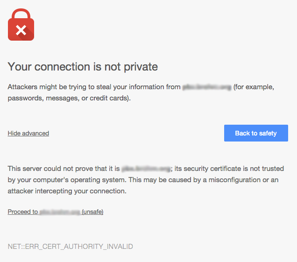Click the "security certificate is not trusted" phrase
Screen dimensions: 297x262
236,169
